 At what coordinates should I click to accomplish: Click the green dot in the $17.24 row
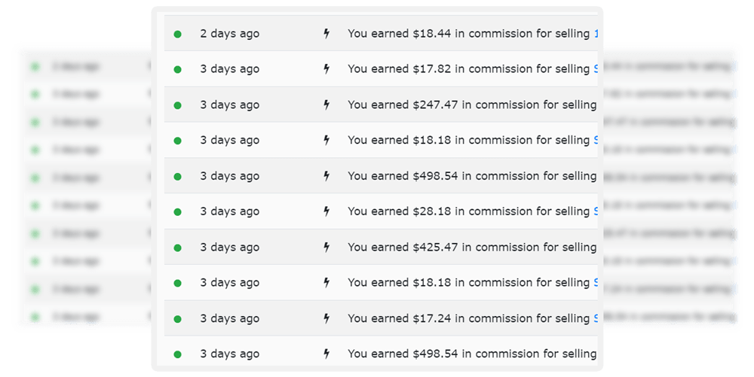(x=177, y=319)
